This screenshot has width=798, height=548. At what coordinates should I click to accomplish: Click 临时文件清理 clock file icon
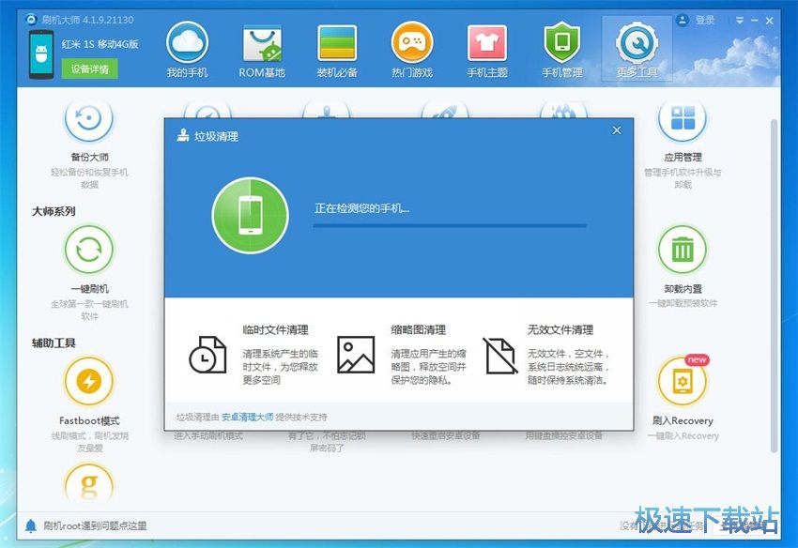point(207,354)
